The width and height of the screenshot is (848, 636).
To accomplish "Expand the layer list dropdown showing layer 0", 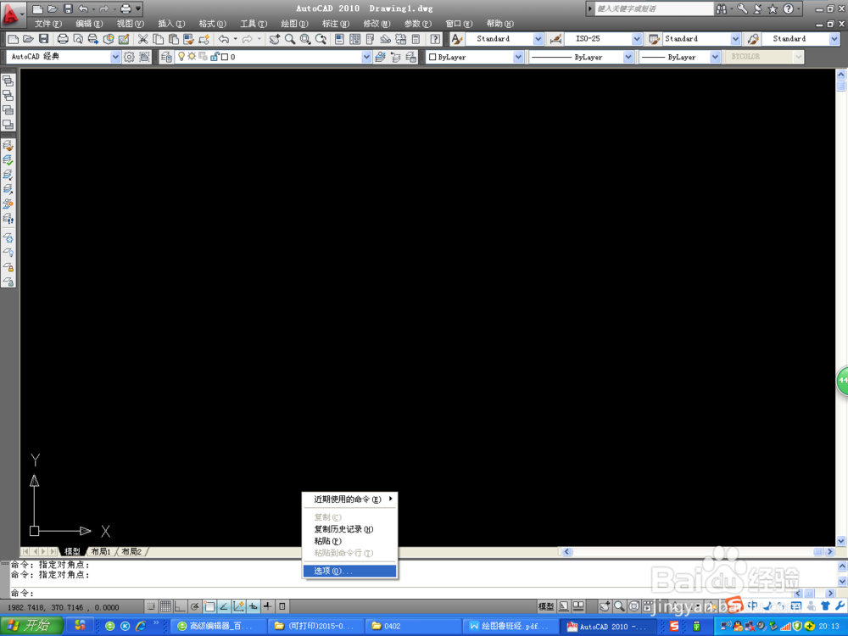I will tap(366, 57).
